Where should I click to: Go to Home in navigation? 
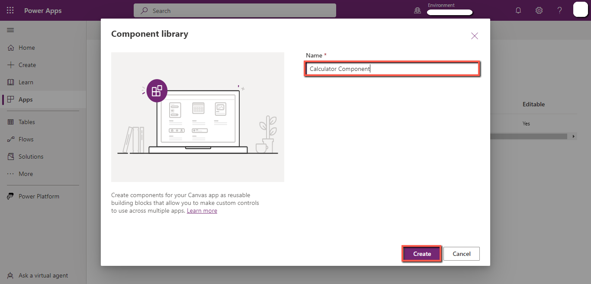27,48
